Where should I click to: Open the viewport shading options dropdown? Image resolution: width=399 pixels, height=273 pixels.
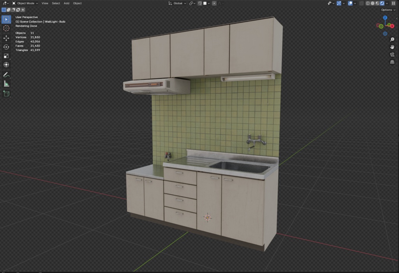pos(387,3)
